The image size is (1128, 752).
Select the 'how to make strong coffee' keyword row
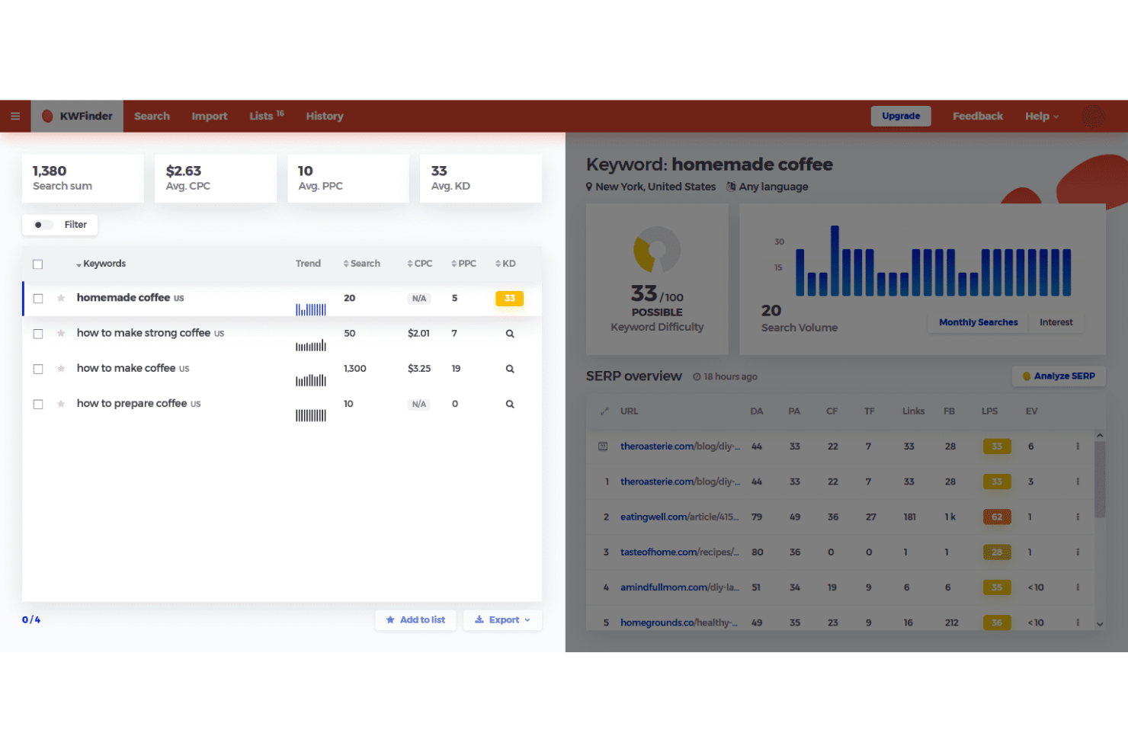pos(282,334)
